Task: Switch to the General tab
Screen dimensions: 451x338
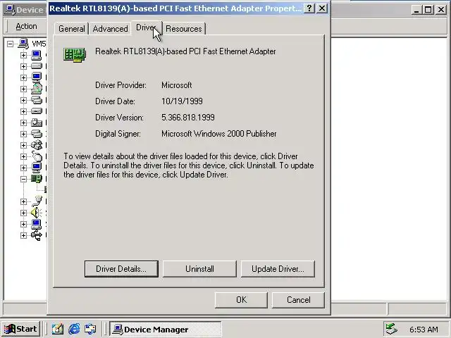Action: pyautogui.click(x=71, y=29)
